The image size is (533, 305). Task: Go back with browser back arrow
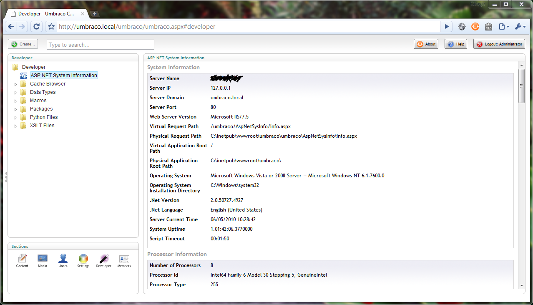pos(11,27)
